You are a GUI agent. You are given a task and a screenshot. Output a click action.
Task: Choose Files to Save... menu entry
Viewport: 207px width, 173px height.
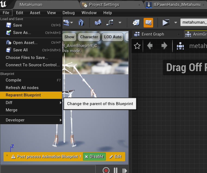[31, 58]
